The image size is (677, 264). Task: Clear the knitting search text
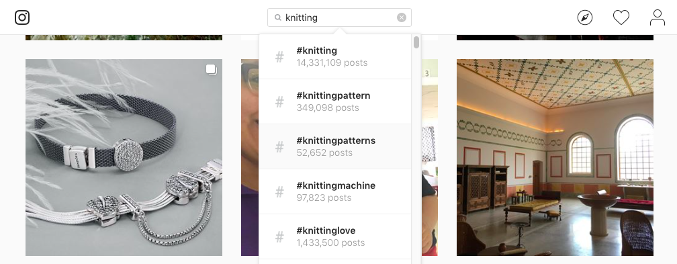click(402, 17)
